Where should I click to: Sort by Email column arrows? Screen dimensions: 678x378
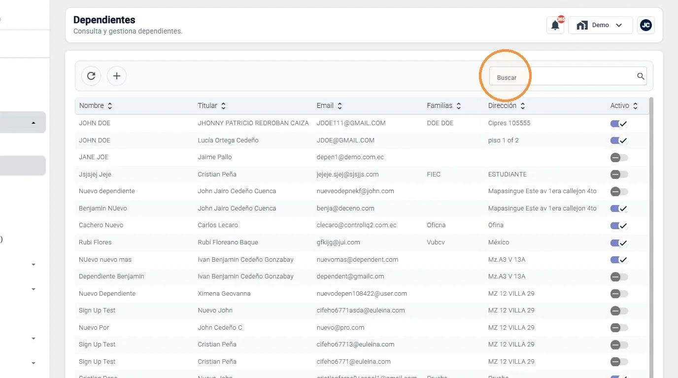pos(339,106)
